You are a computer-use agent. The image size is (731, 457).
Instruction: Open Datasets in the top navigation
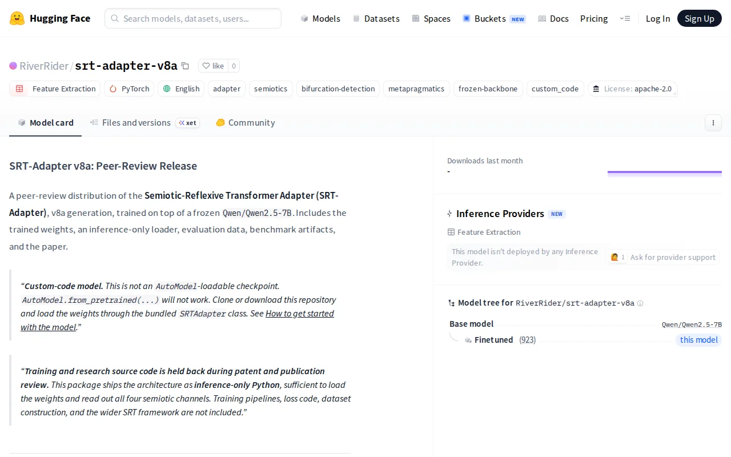click(x=376, y=18)
